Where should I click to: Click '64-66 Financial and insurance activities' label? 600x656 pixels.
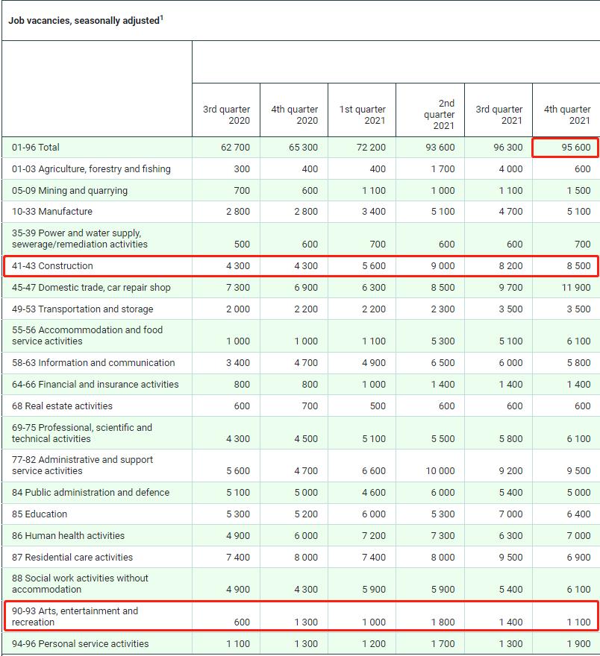pos(95,384)
